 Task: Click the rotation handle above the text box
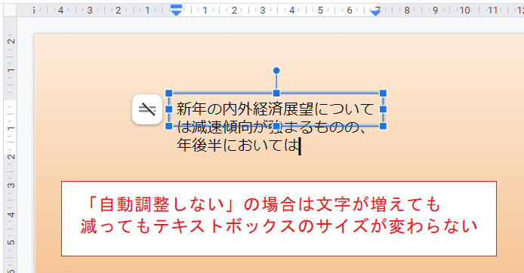pyautogui.click(x=276, y=70)
